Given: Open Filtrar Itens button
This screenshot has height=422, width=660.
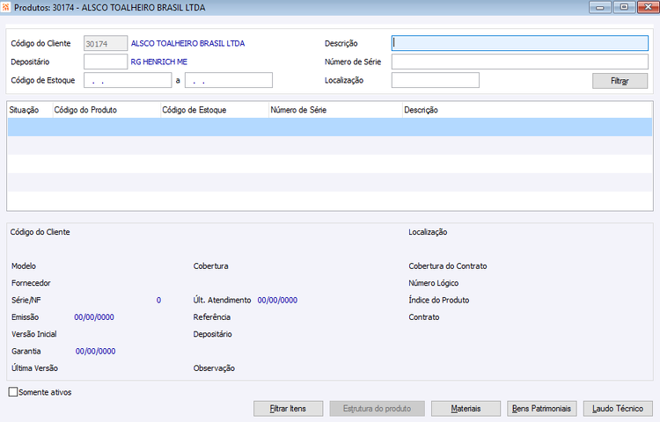Looking at the screenshot, I should pos(288,408).
